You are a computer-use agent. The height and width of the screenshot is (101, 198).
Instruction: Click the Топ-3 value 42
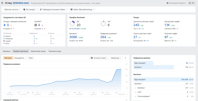click(x=139, y=29)
